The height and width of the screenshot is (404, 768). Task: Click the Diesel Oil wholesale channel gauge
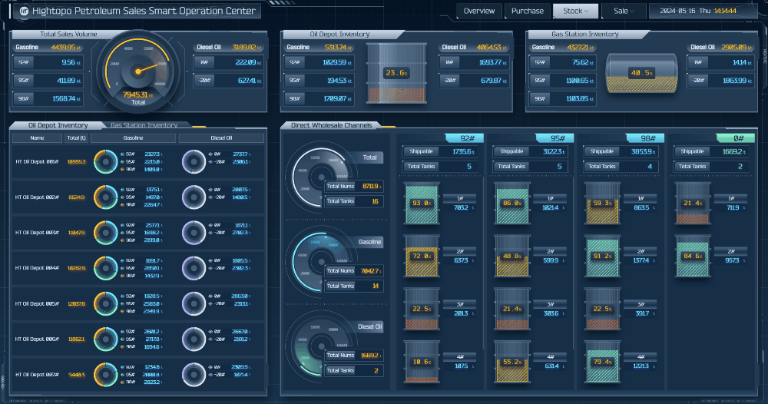click(321, 346)
